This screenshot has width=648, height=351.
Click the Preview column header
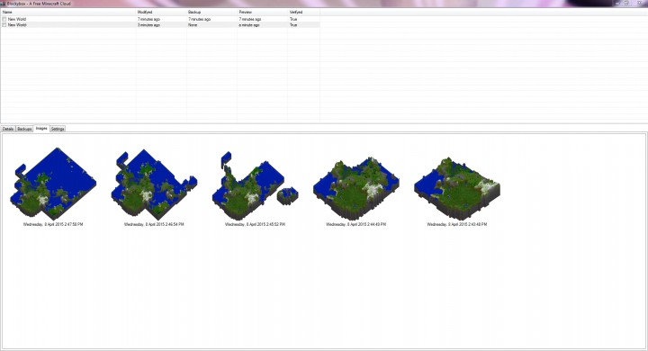262,12
